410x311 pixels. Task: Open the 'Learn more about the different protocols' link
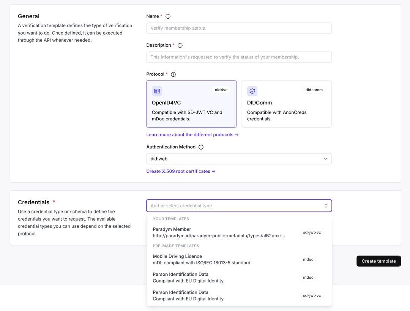pyautogui.click(x=192, y=134)
